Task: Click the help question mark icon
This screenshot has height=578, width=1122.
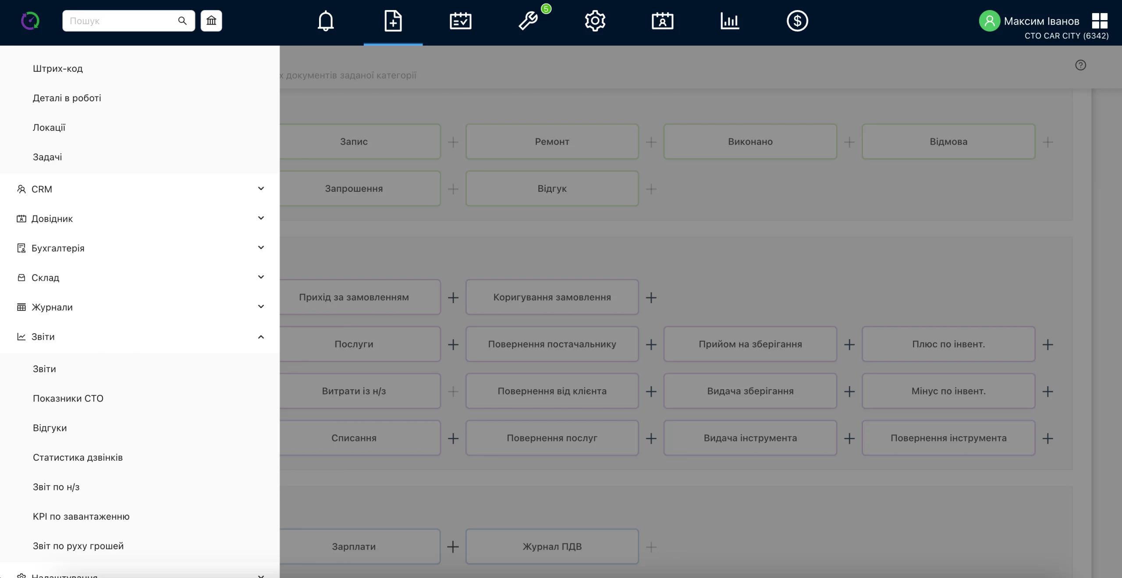Action: tap(1081, 65)
